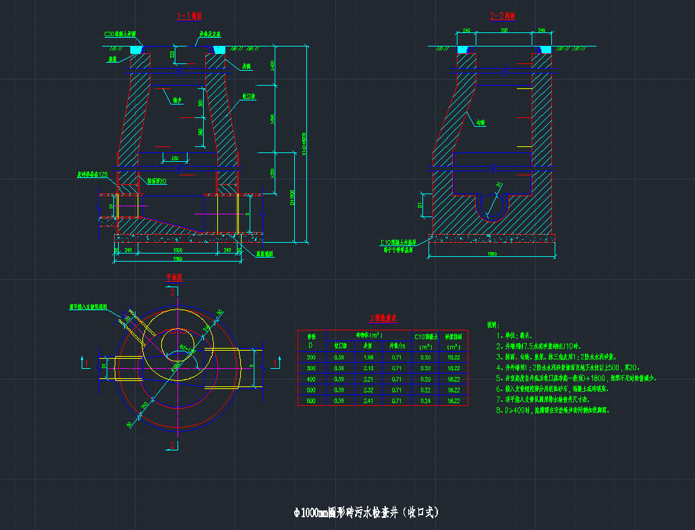Select the C30混凝土井圈 leader annotation
This screenshot has width=695, height=530.
pyautogui.click(x=120, y=34)
